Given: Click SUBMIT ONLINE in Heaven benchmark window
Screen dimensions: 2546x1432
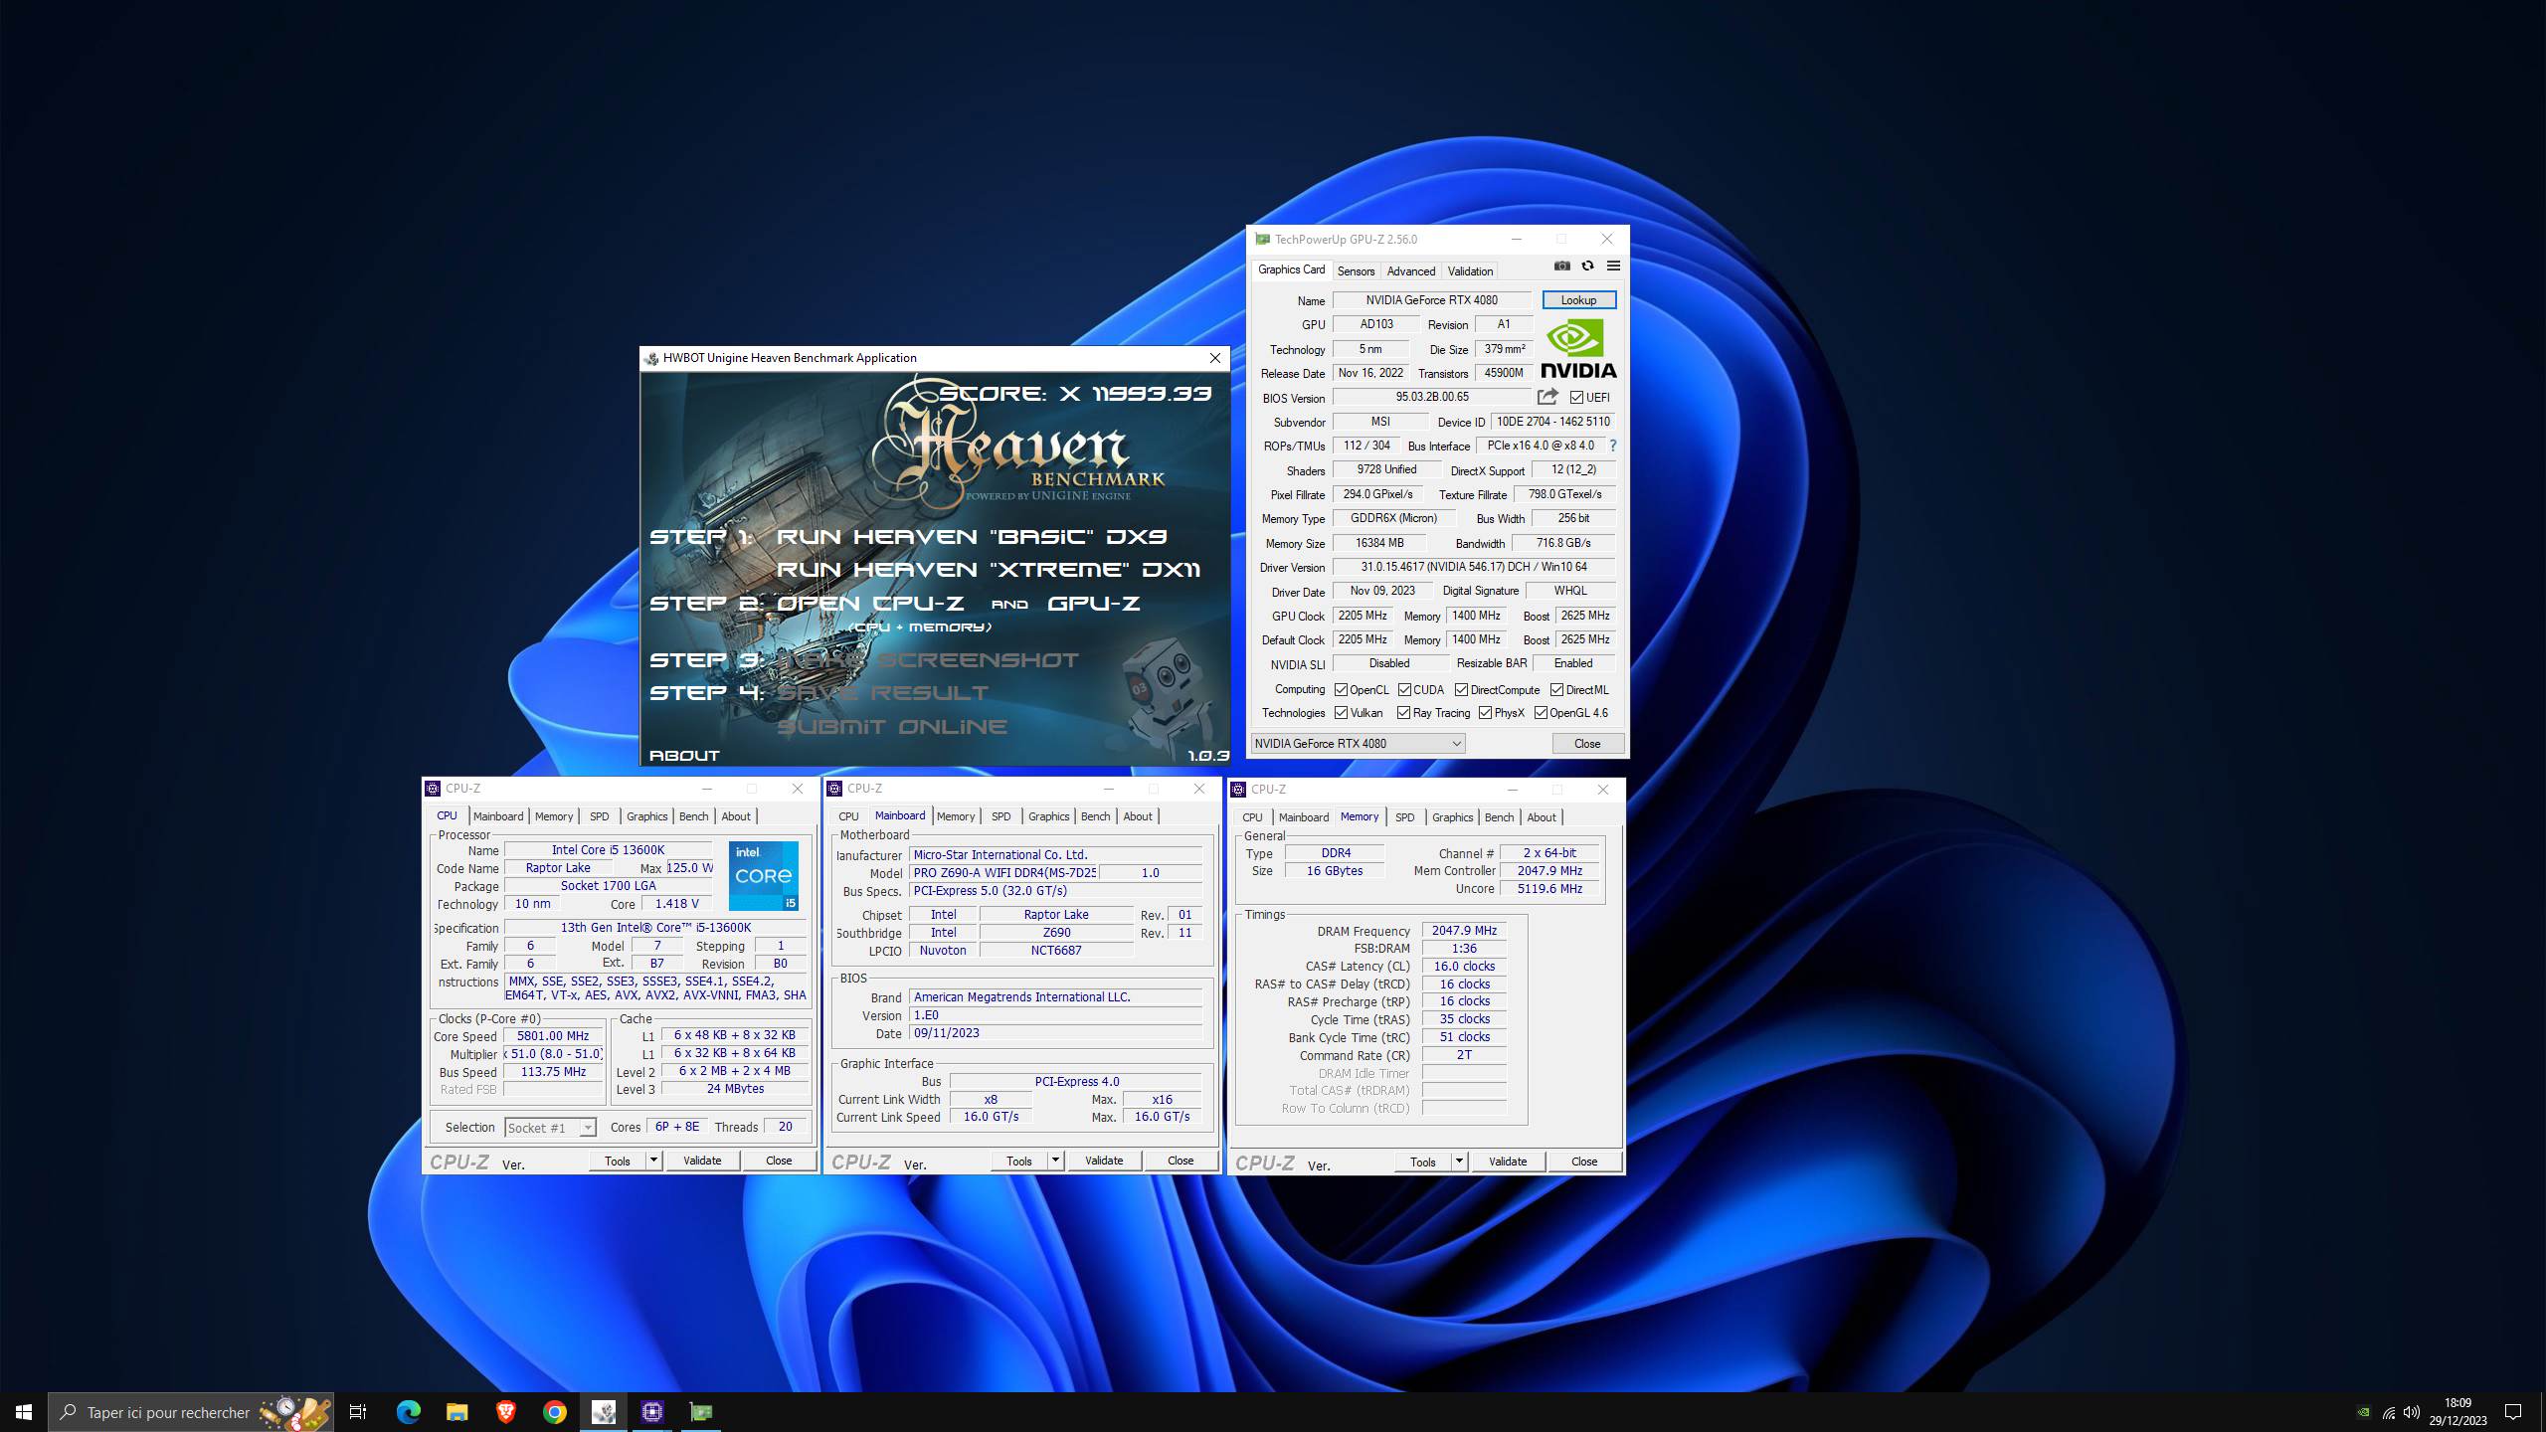Looking at the screenshot, I should [x=892, y=727].
